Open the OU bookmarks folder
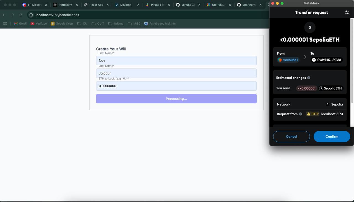Image resolution: width=354 pixels, height=202 pixels. point(82,24)
